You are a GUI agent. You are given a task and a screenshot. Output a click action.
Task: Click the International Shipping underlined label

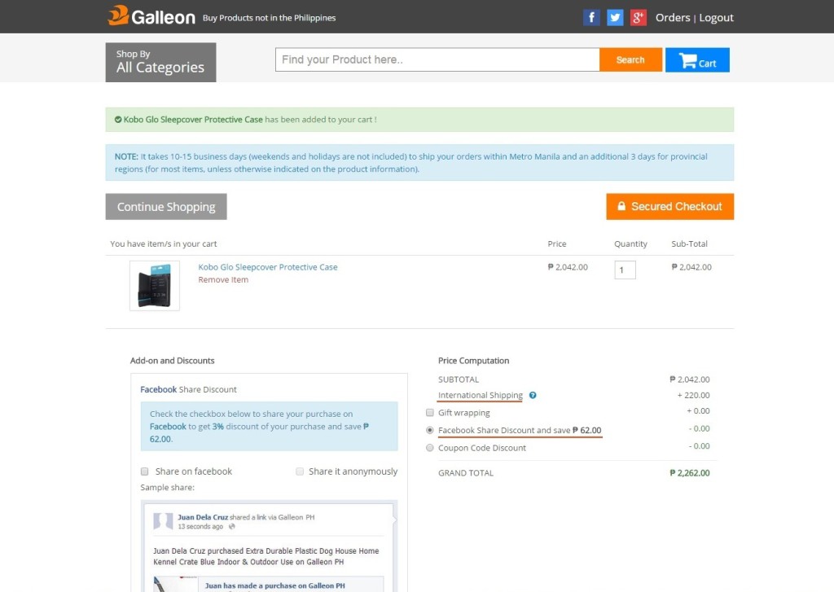pyautogui.click(x=481, y=395)
